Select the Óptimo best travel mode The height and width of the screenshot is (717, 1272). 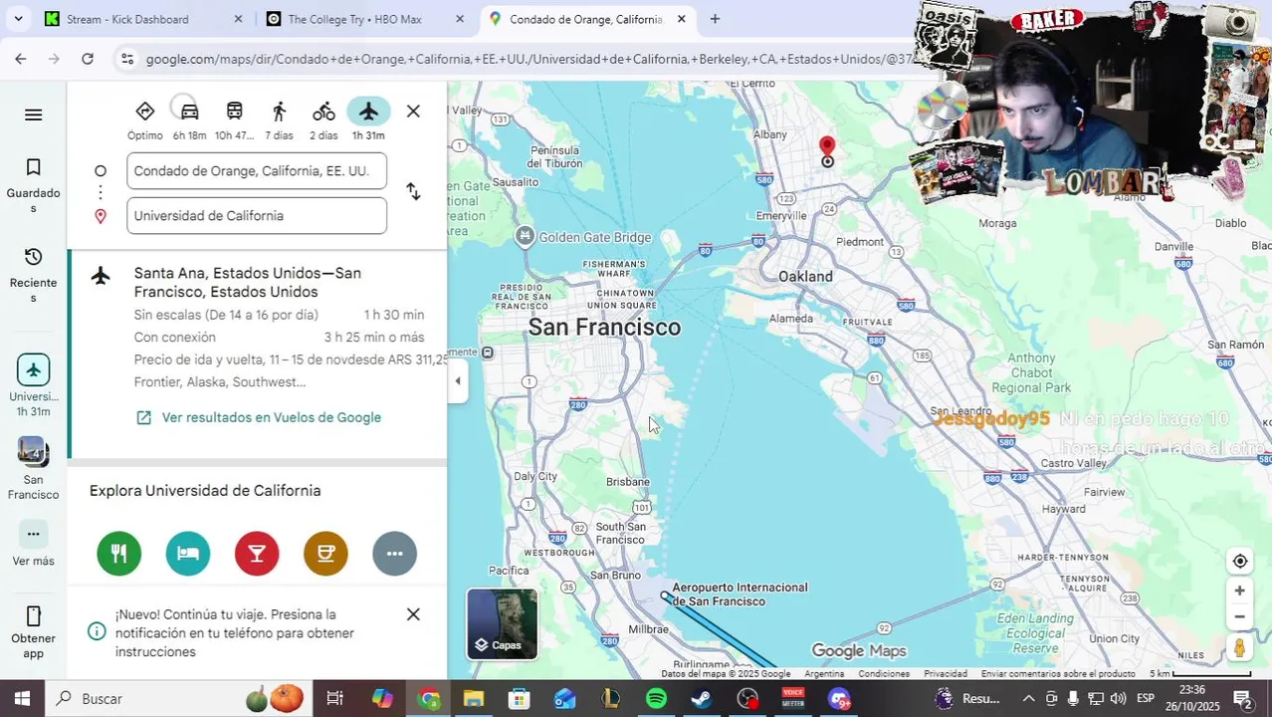tap(145, 119)
